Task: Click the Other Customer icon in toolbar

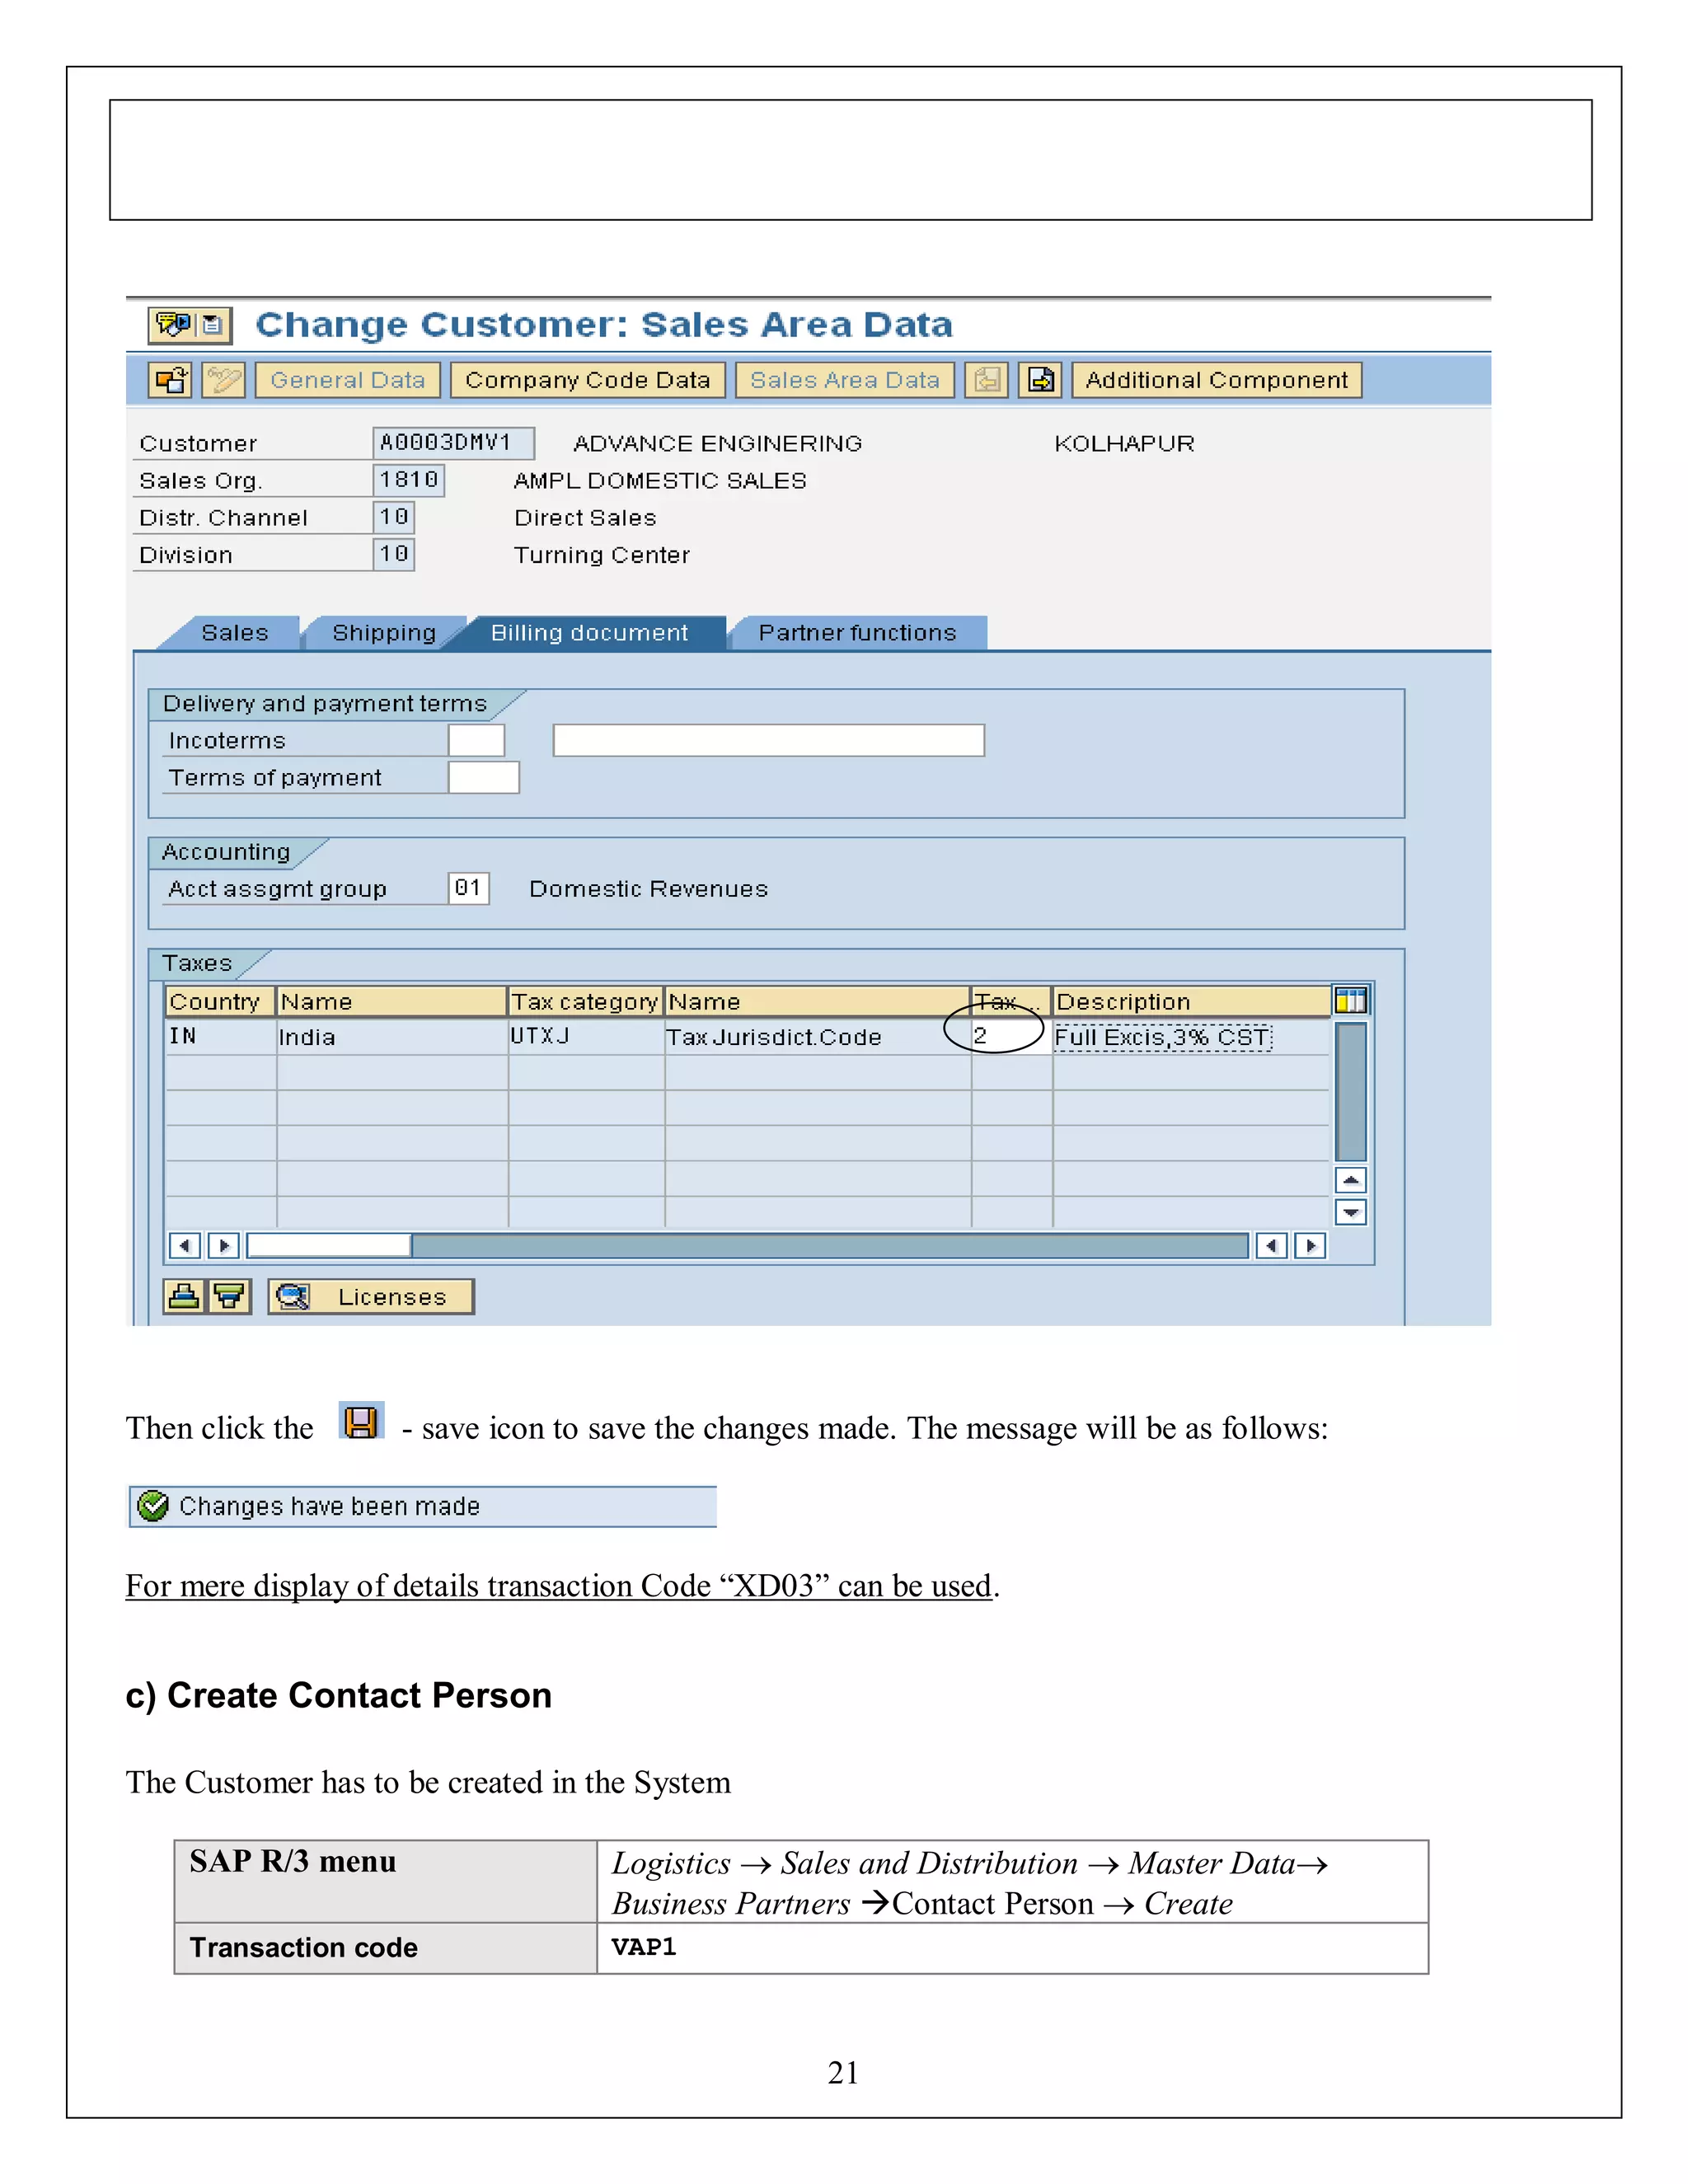Action: 170,380
